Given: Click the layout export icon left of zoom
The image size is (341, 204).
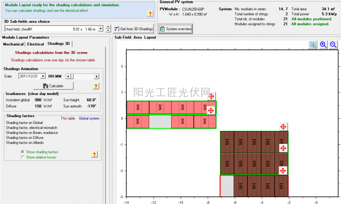Looking at the screenshot, I should pyautogui.click(x=313, y=45).
